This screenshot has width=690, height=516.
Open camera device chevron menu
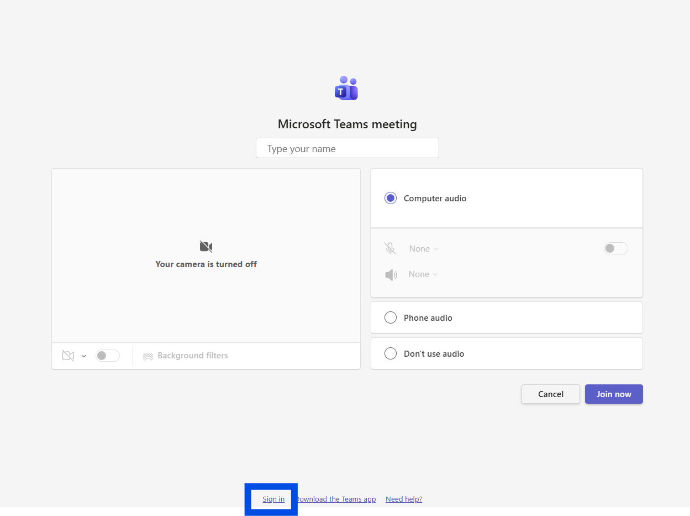[84, 356]
